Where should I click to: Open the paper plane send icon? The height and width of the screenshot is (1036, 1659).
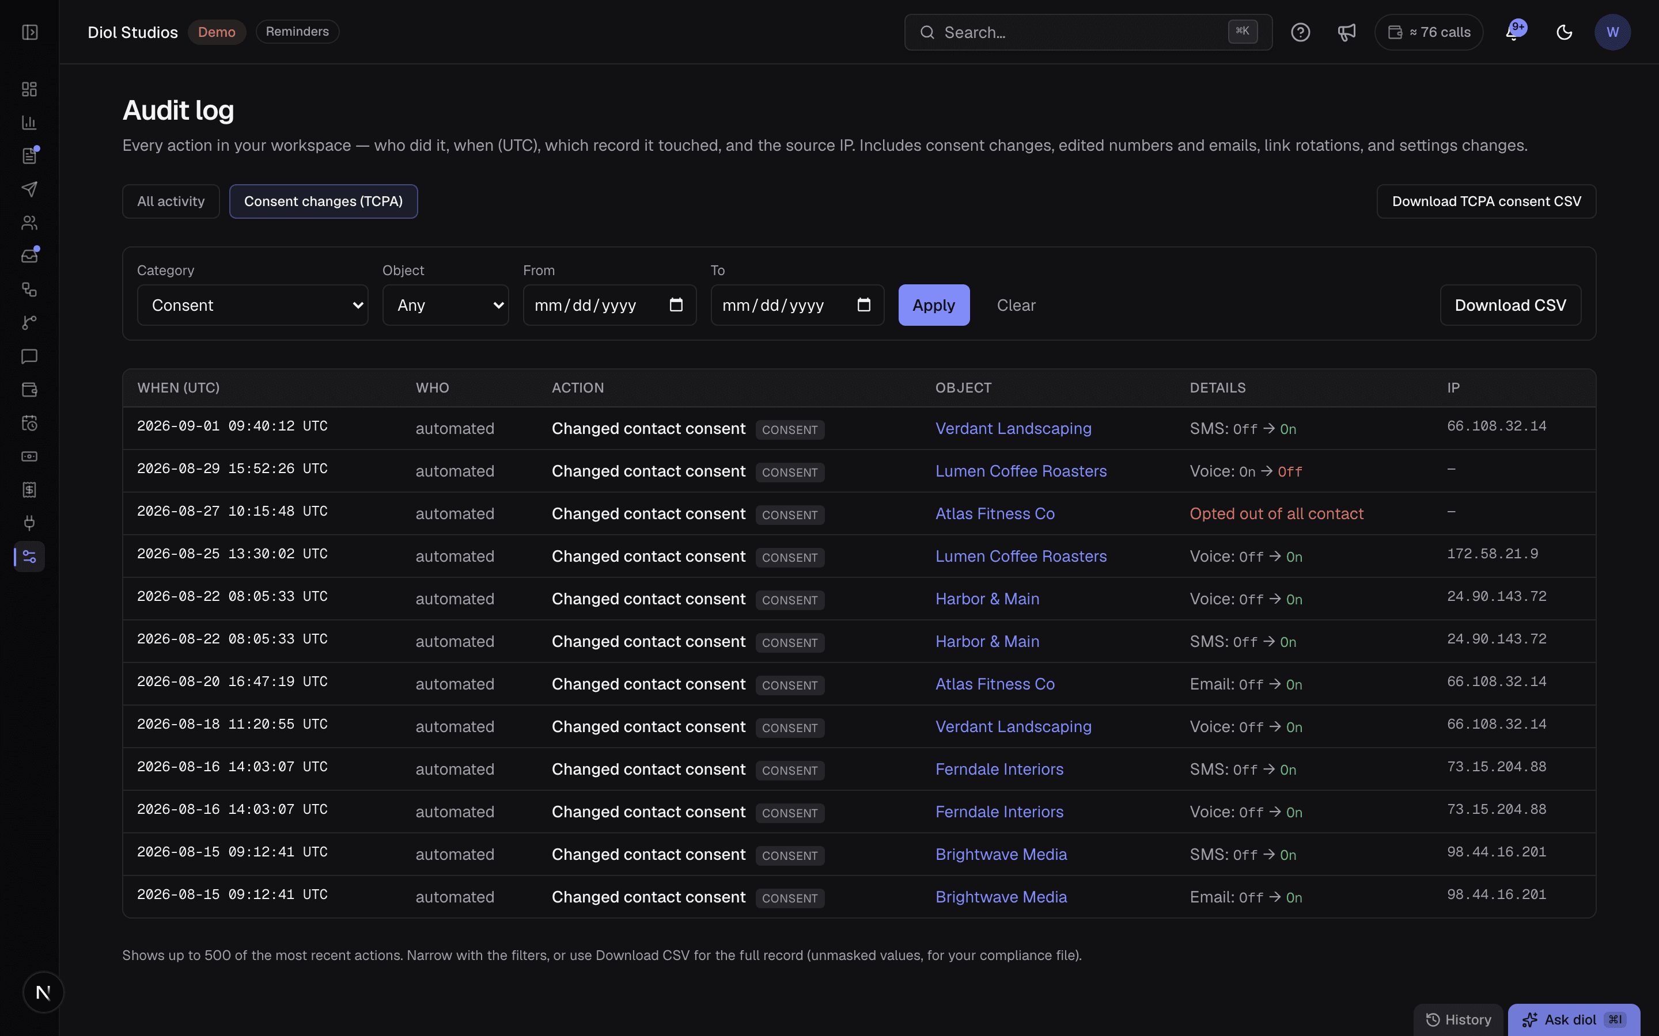pyautogui.click(x=29, y=189)
